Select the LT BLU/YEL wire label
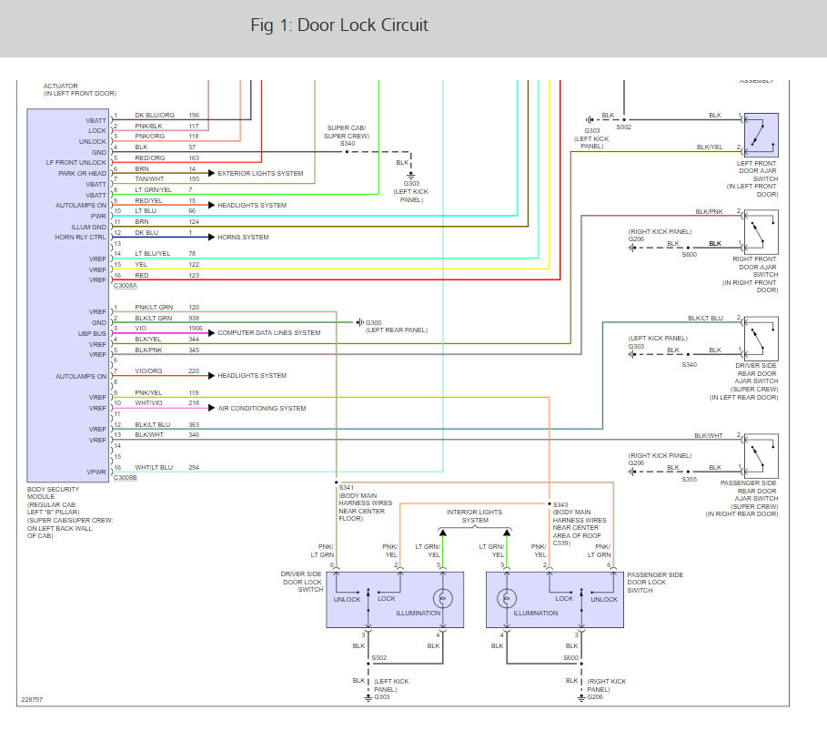 point(153,253)
